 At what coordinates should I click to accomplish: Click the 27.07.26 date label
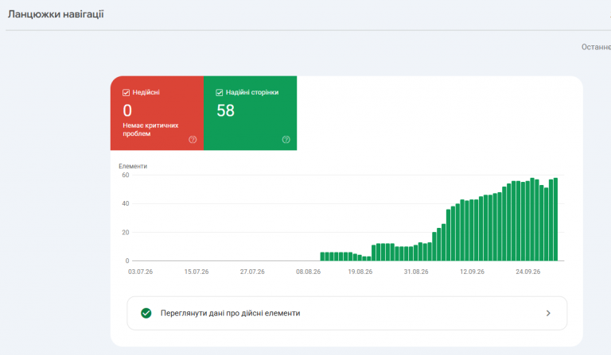[252, 272]
